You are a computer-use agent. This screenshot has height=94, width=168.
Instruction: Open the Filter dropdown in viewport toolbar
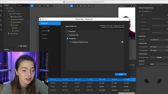[49, 6]
